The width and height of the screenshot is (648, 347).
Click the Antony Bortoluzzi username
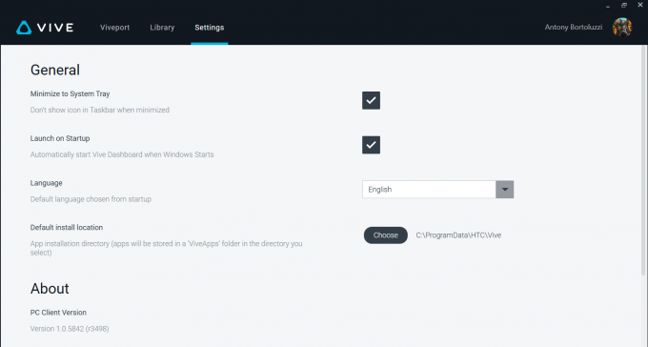pos(574,28)
